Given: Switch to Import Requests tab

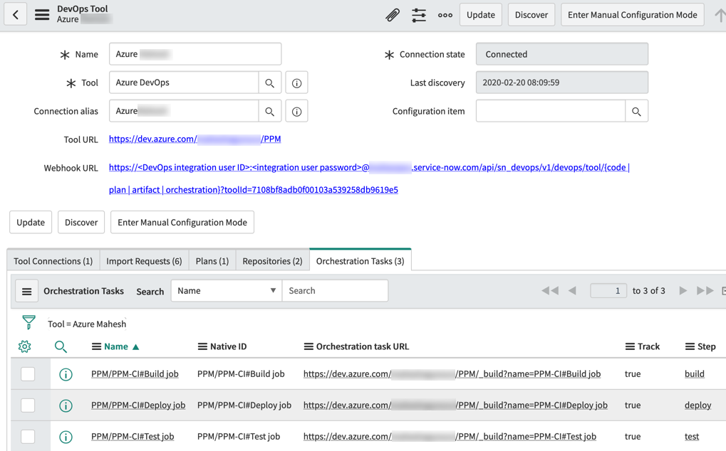Looking at the screenshot, I should [144, 261].
